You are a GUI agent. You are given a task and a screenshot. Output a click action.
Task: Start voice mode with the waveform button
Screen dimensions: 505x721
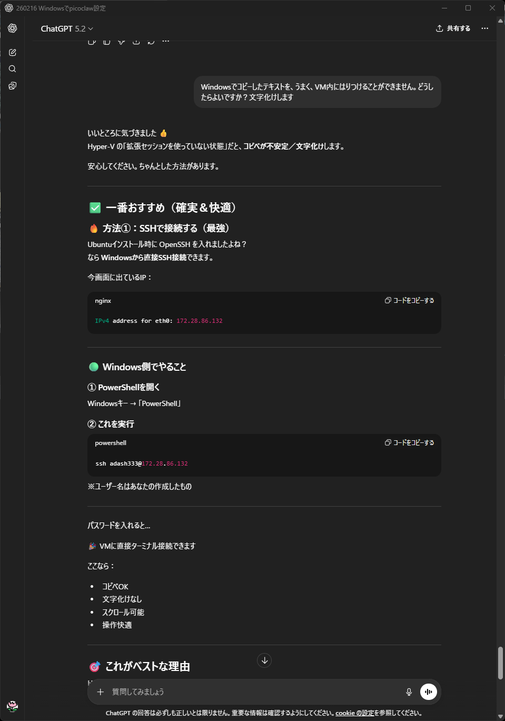[x=429, y=692]
